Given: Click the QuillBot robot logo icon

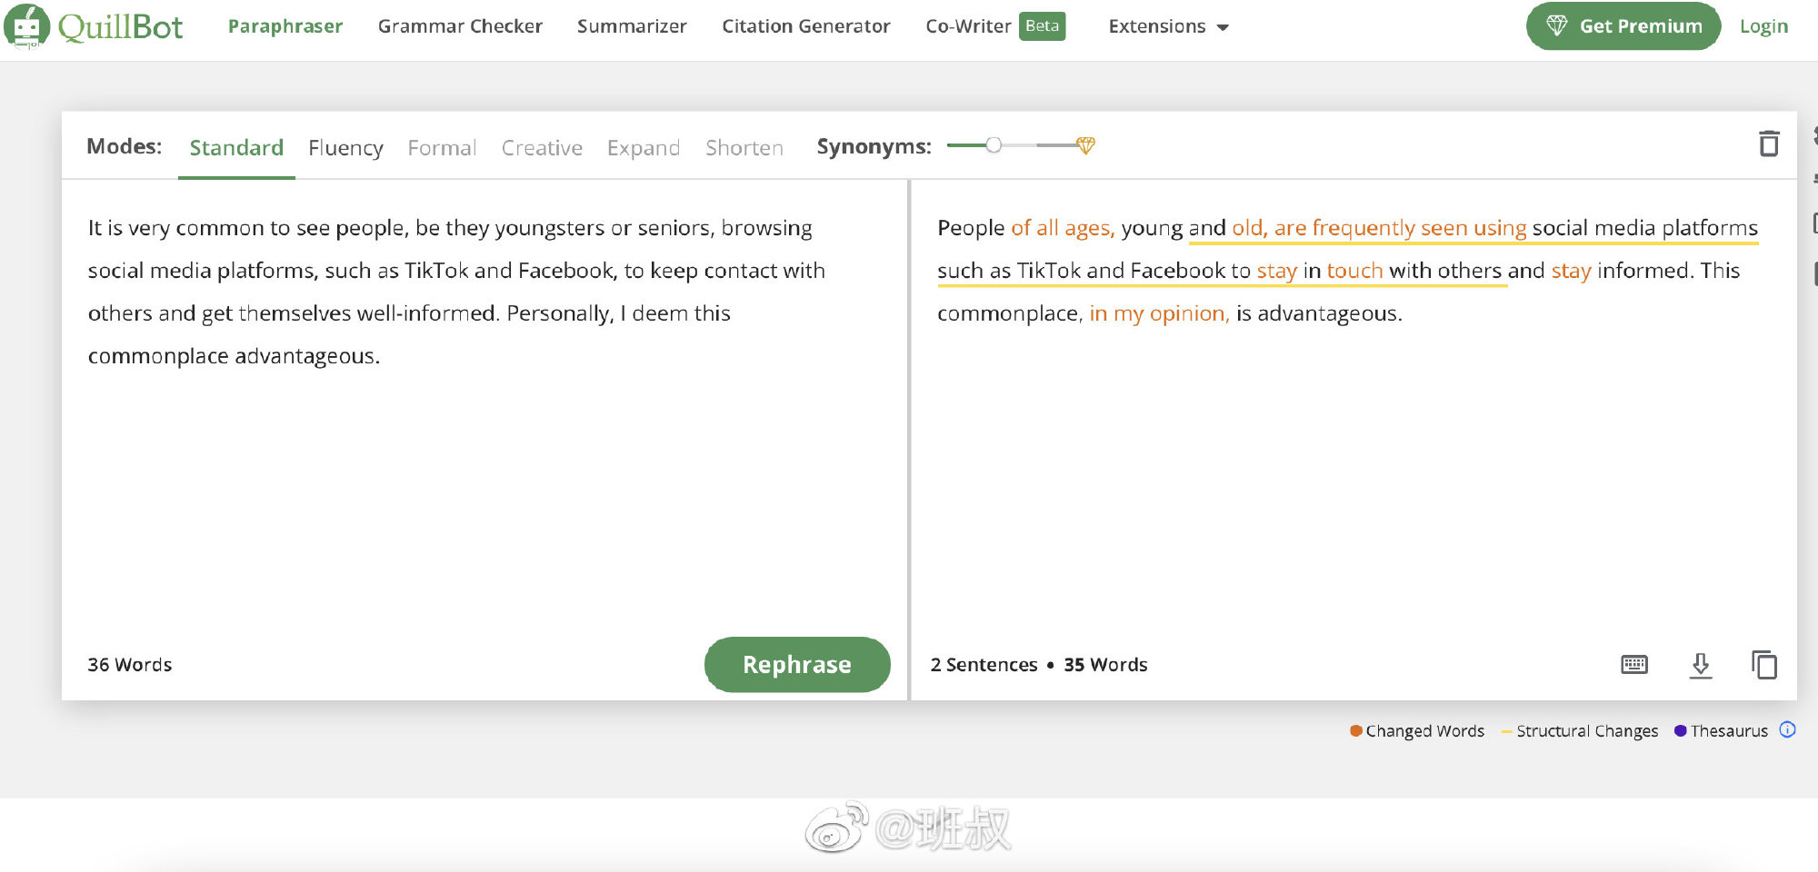Looking at the screenshot, I should coord(26,26).
